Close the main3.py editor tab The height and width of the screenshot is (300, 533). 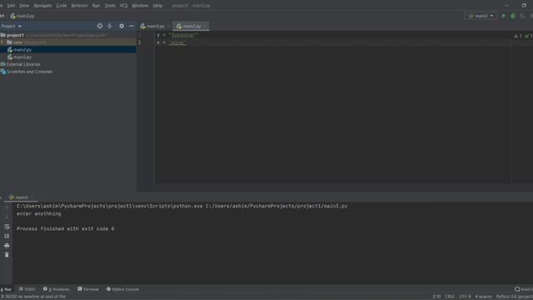[168, 26]
